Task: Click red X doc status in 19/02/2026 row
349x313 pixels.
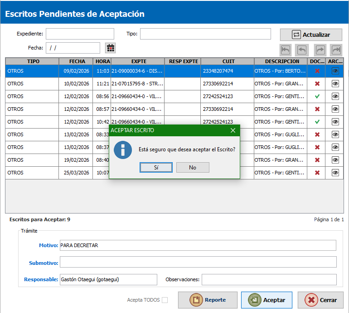Action: 317,160
